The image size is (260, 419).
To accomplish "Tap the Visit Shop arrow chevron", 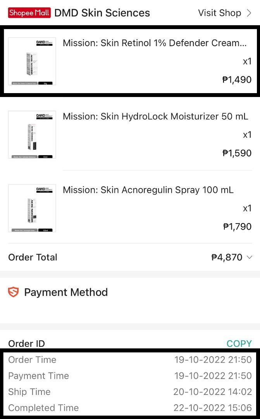I will click(x=249, y=13).
